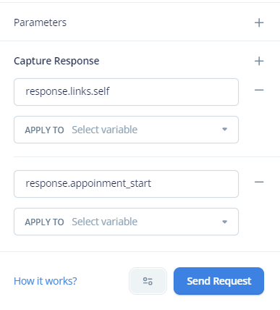
Task: Click the Capture Response section title
Action: coord(56,61)
